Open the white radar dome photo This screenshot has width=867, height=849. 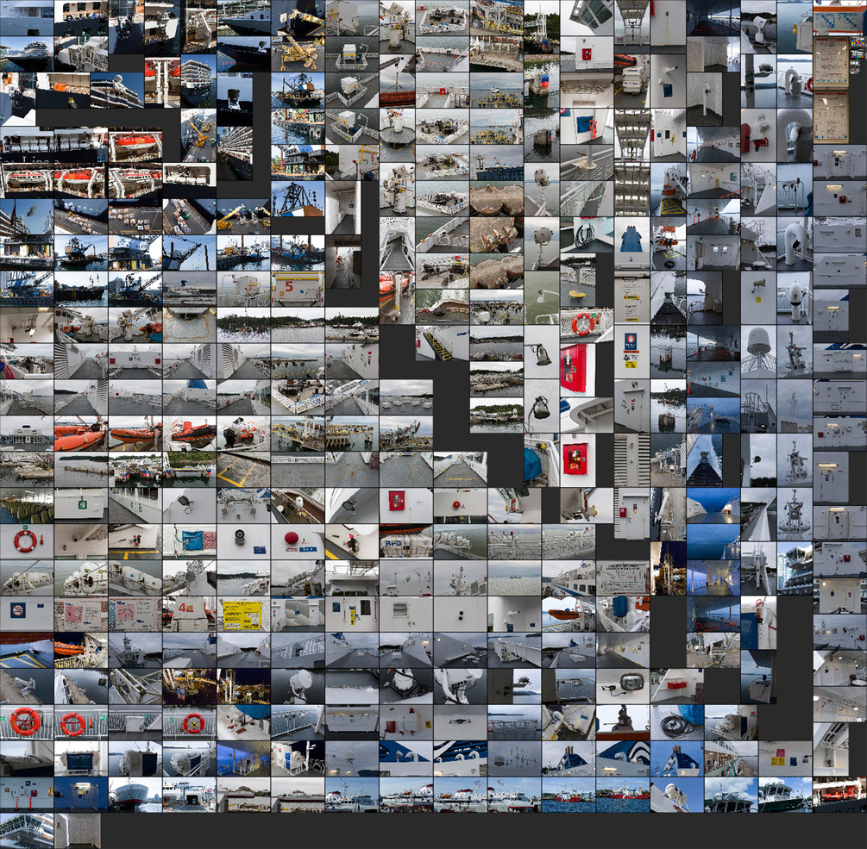[x=758, y=352]
